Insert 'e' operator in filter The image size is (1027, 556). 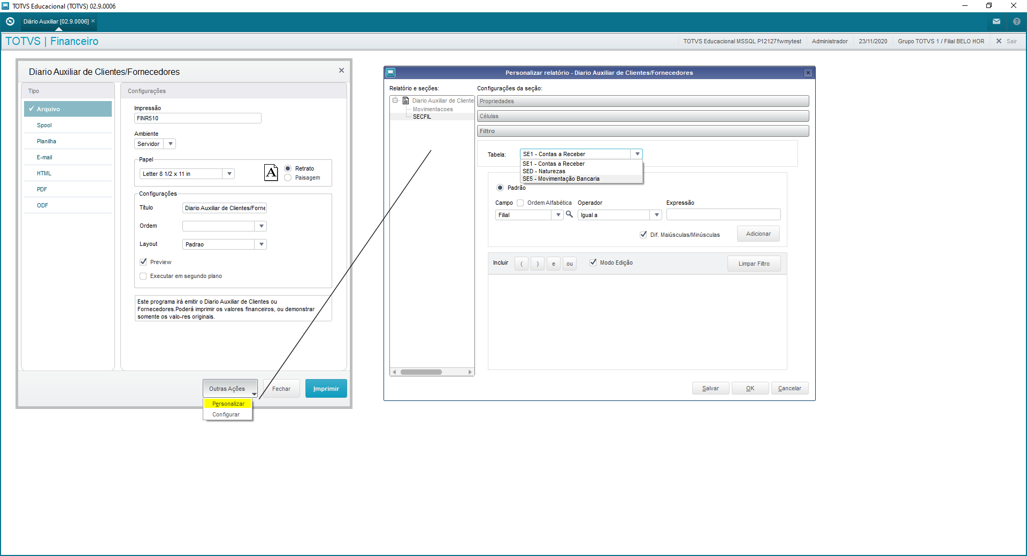coord(554,264)
